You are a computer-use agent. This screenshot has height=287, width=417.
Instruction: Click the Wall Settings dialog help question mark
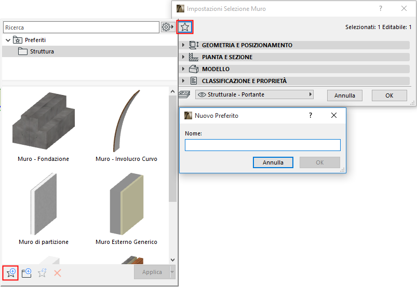(x=381, y=8)
